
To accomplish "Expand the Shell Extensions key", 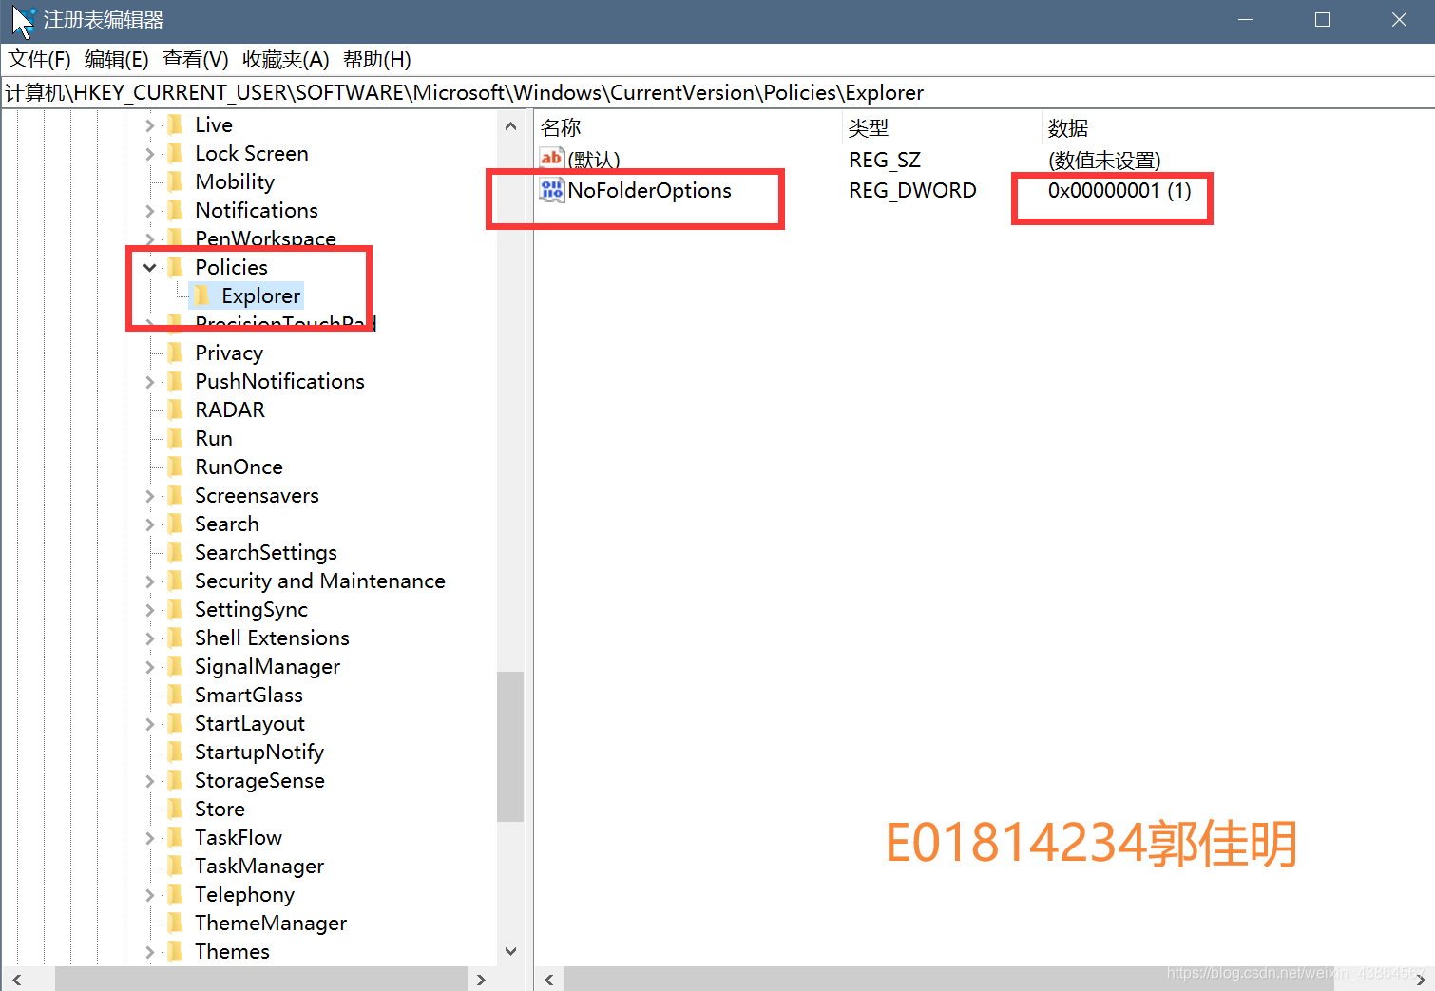I will [x=149, y=638].
